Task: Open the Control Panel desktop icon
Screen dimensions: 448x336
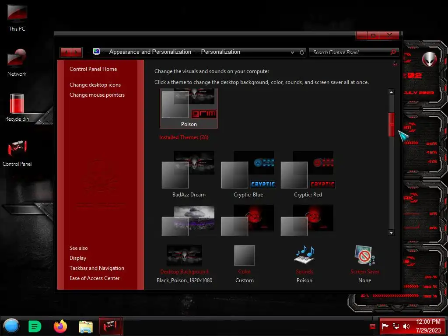Action: [x=17, y=153]
